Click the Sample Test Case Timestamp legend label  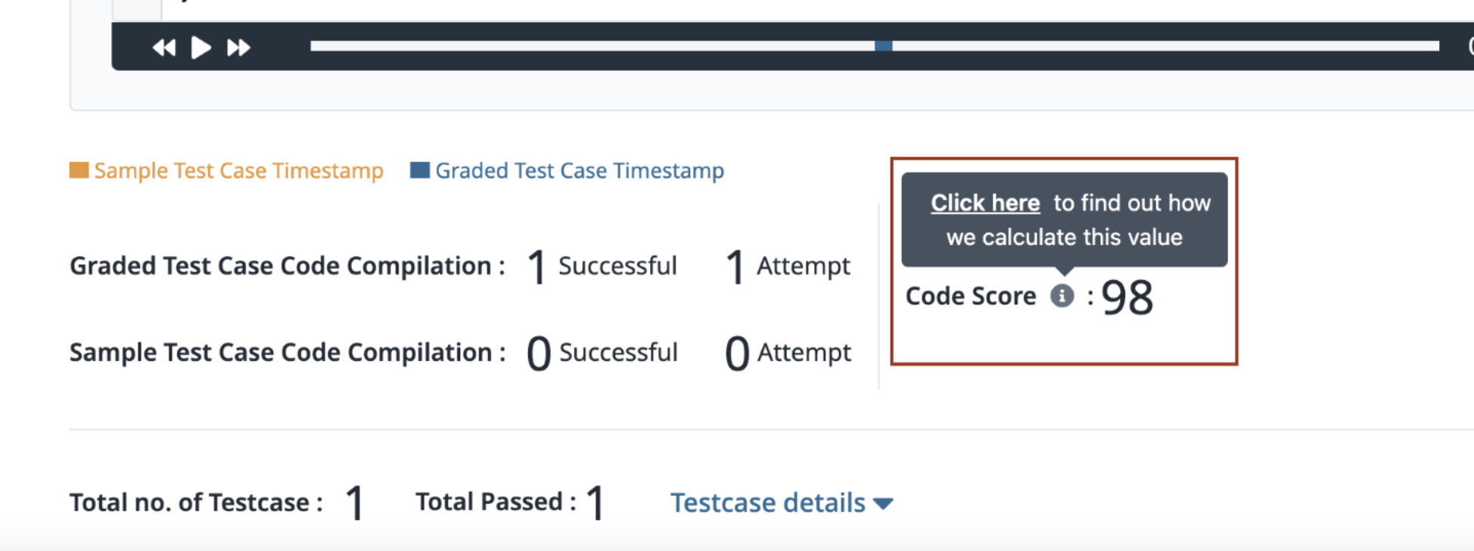(x=239, y=171)
